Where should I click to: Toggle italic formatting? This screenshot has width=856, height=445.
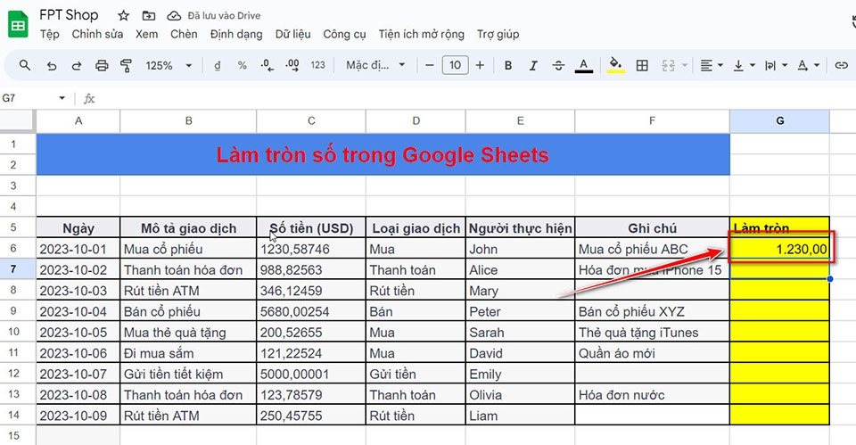click(x=533, y=65)
